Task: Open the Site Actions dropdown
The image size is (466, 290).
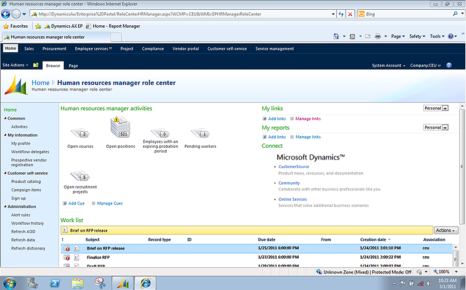Action: tap(15, 65)
